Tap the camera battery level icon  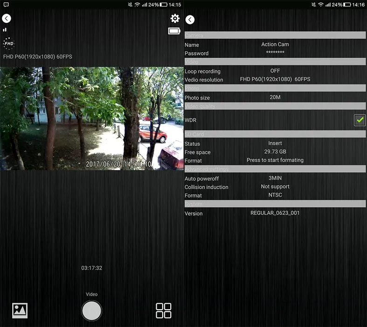point(174,31)
